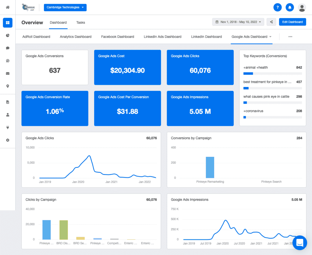This screenshot has height=255, width=312.
Task: Open the pie chart reports icon
Action: tap(8, 35)
